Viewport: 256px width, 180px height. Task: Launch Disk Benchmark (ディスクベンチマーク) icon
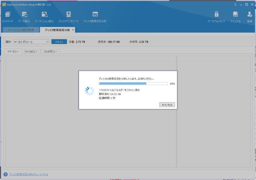click(x=68, y=14)
